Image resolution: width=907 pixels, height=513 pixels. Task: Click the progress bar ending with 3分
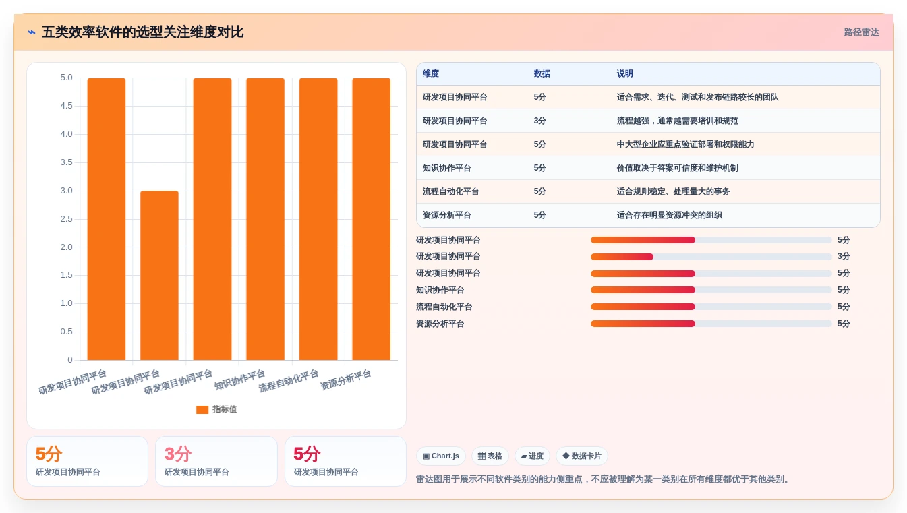711,257
